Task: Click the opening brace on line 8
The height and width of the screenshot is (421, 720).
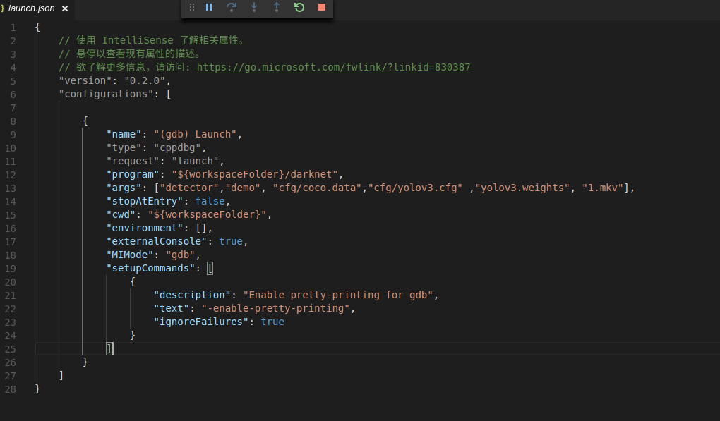Action: [x=85, y=121]
